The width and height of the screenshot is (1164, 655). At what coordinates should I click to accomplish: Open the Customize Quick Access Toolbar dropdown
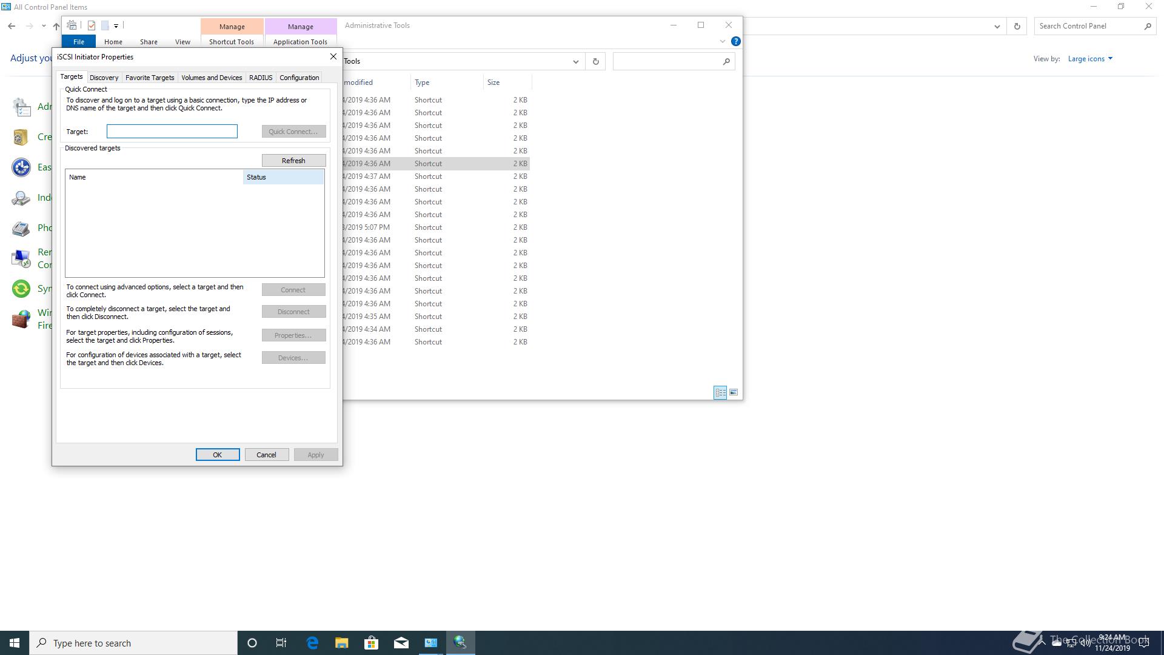point(116,25)
